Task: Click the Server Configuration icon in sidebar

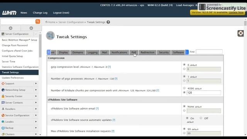Action: pyautogui.click(x=3, y=34)
